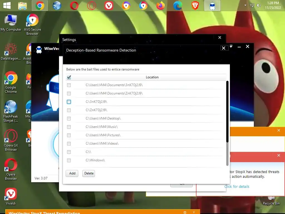The height and width of the screenshot is (214, 285).
Task: Select path C:\Users\VM4\Pictures\
Action: point(103,135)
